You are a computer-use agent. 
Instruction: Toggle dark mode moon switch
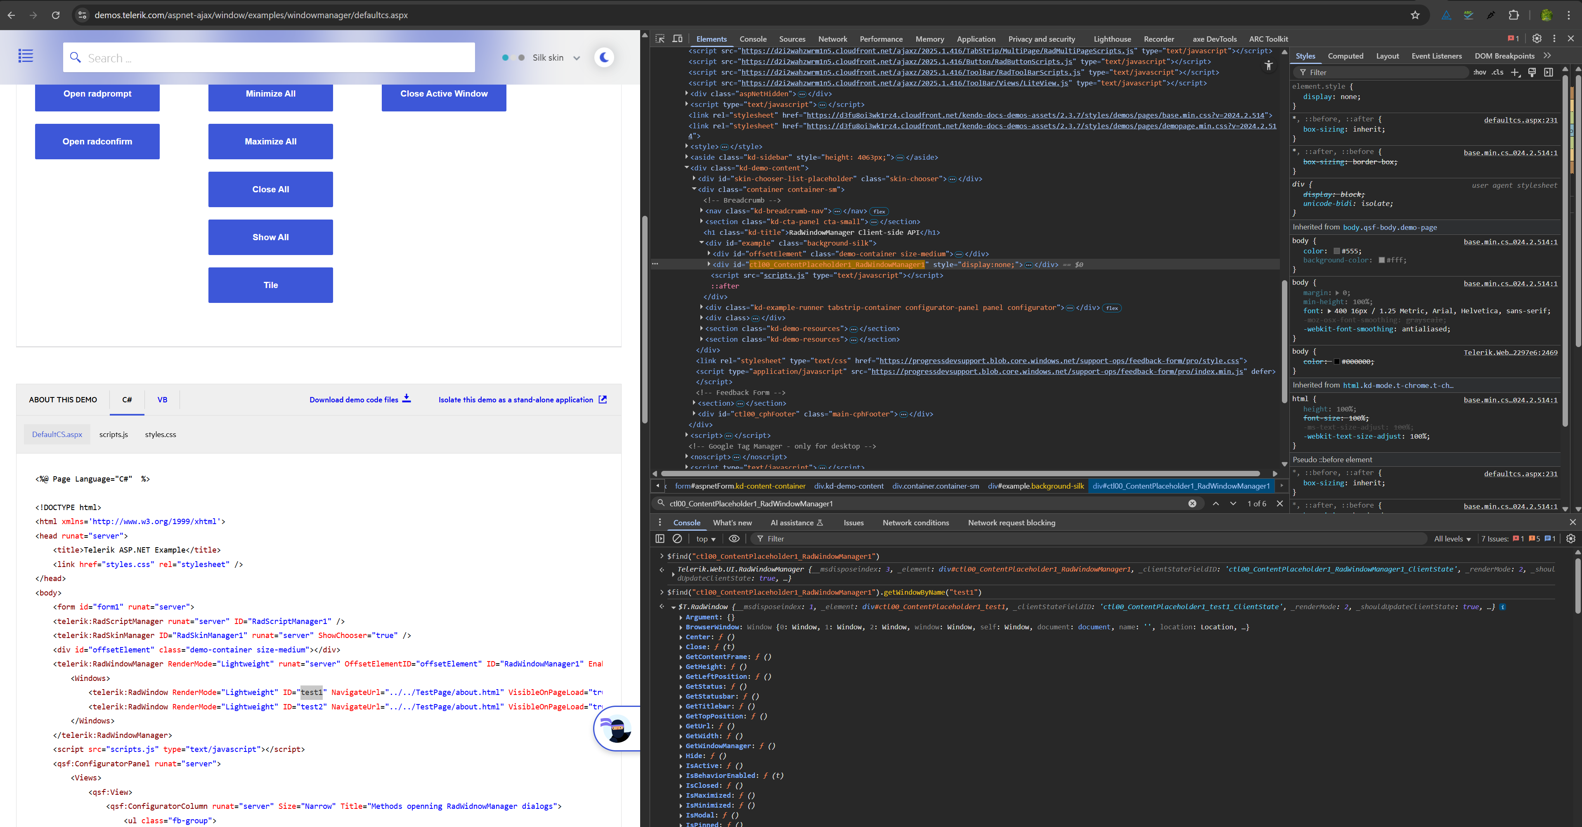point(604,57)
